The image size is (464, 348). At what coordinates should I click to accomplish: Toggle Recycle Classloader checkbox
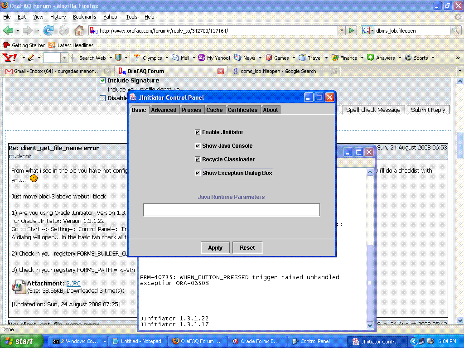pos(198,159)
